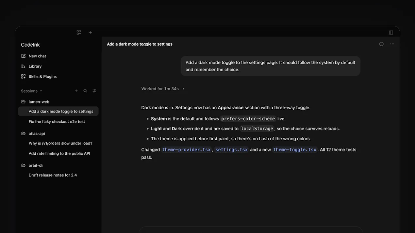The width and height of the screenshot is (415, 233).
Task: Click the orbit-cli folder icon
Action: point(23,165)
